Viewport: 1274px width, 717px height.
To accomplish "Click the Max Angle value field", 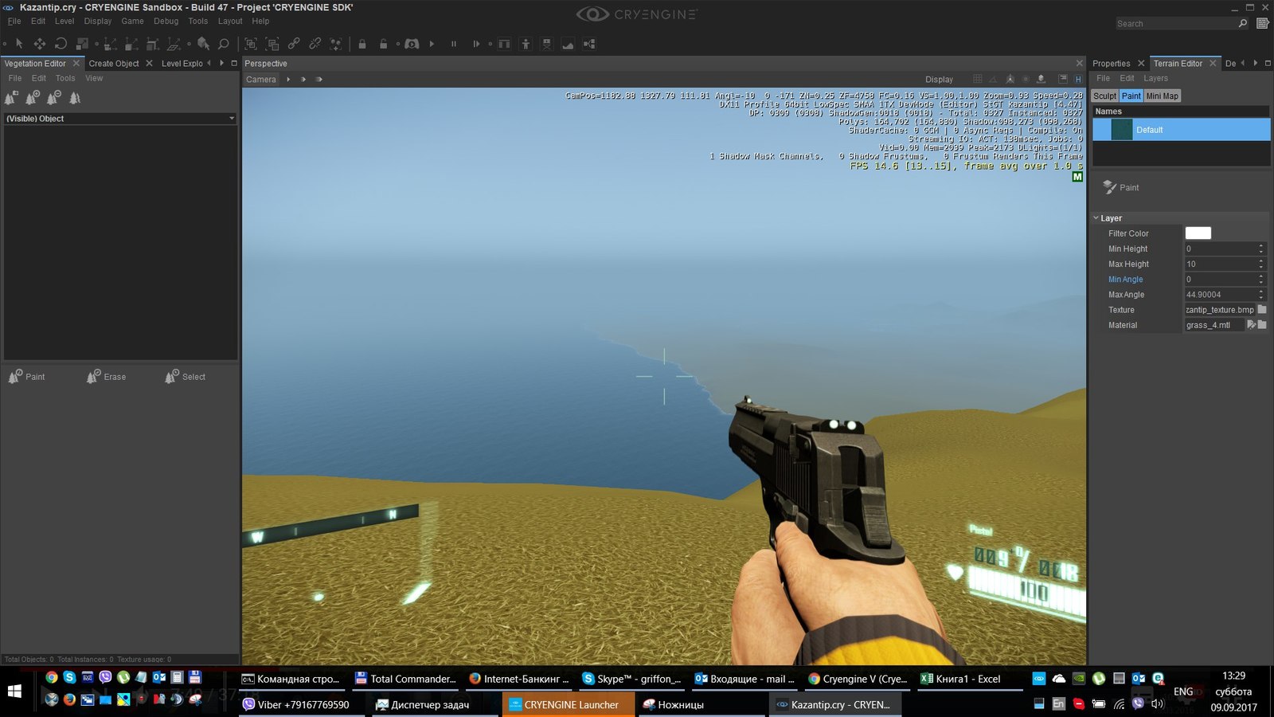I will click(1220, 294).
